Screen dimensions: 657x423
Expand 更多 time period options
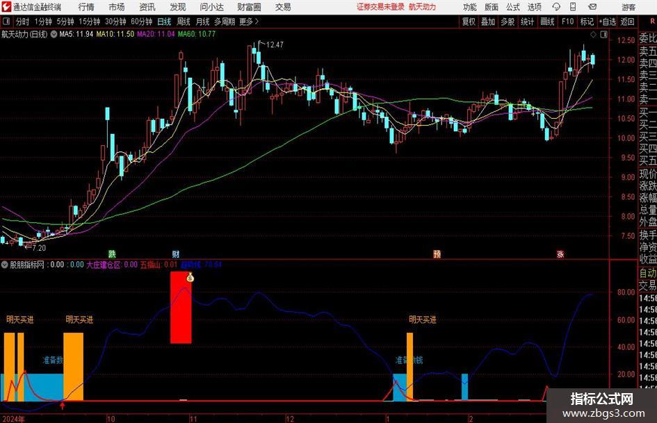(x=249, y=22)
